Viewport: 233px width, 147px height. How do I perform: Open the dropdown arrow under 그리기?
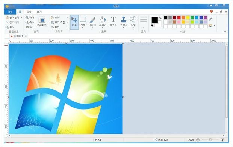pyautogui.click(x=92, y=28)
